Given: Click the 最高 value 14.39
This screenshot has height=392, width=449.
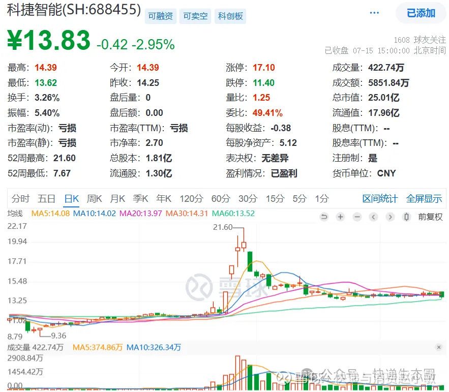Looking at the screenshot, I should (x=46, y=68).
